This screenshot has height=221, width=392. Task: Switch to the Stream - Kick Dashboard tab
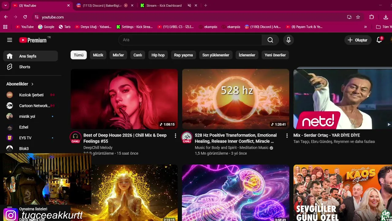pyautogui.click(x=168, y=6)
